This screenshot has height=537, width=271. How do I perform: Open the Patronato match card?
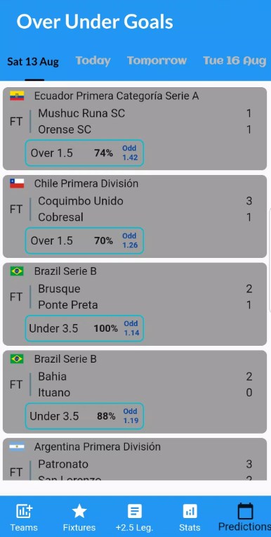coord(135,459)
